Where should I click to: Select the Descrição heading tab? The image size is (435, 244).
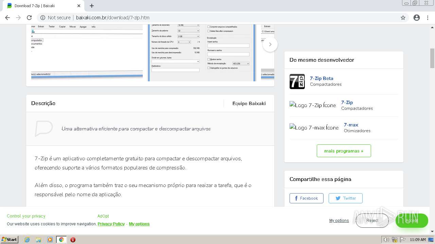43,103
